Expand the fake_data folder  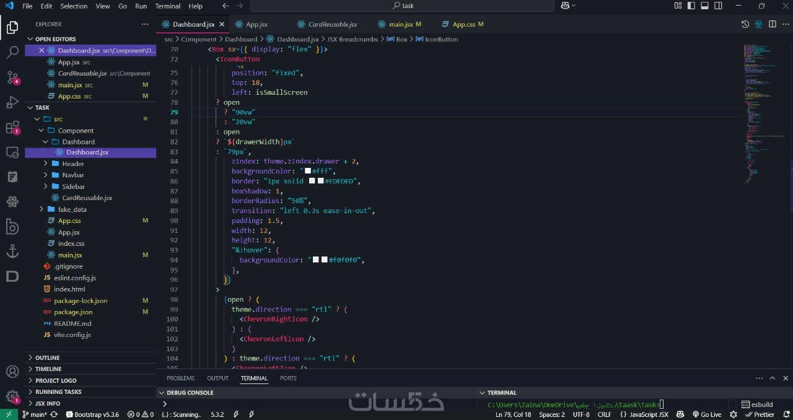pos(90,209)
